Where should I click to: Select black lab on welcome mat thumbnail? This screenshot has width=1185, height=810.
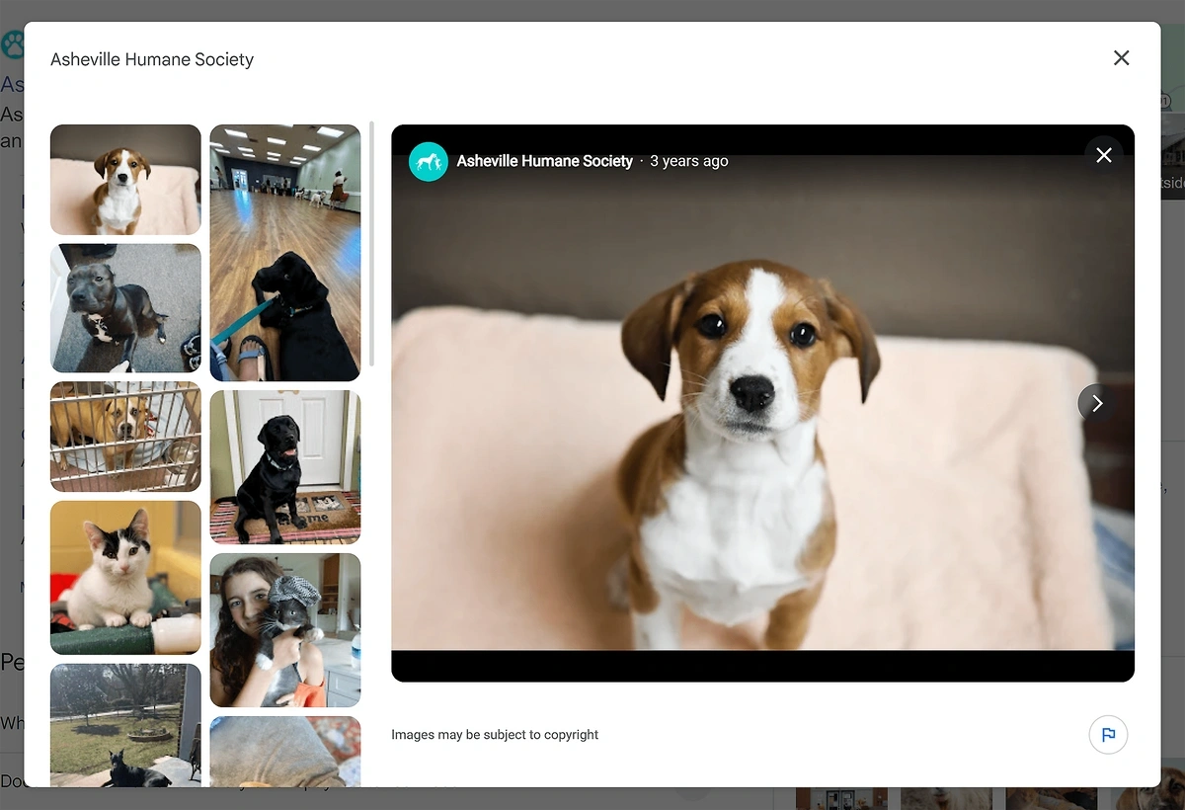pos(285,467)
